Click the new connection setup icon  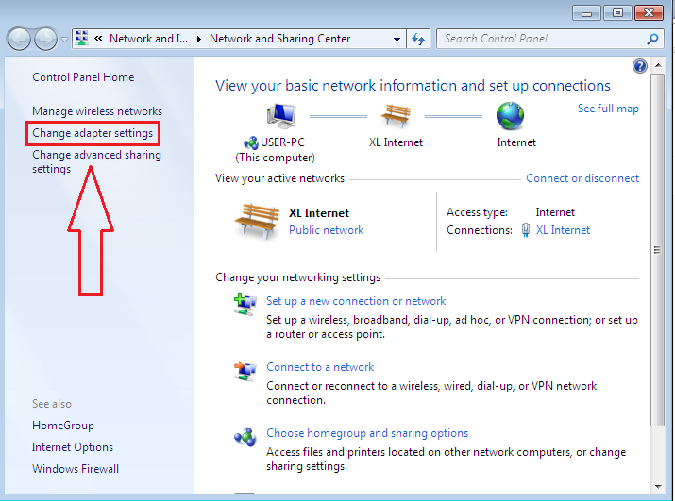point(245,305)
